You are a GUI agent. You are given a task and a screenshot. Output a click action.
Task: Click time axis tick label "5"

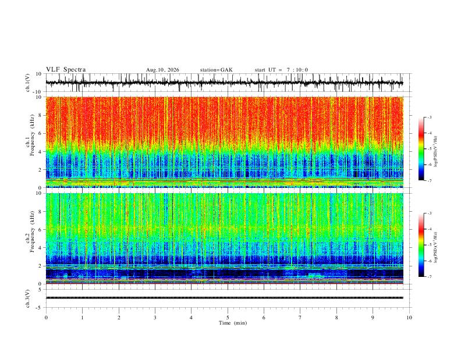click(x=228, y=318)
